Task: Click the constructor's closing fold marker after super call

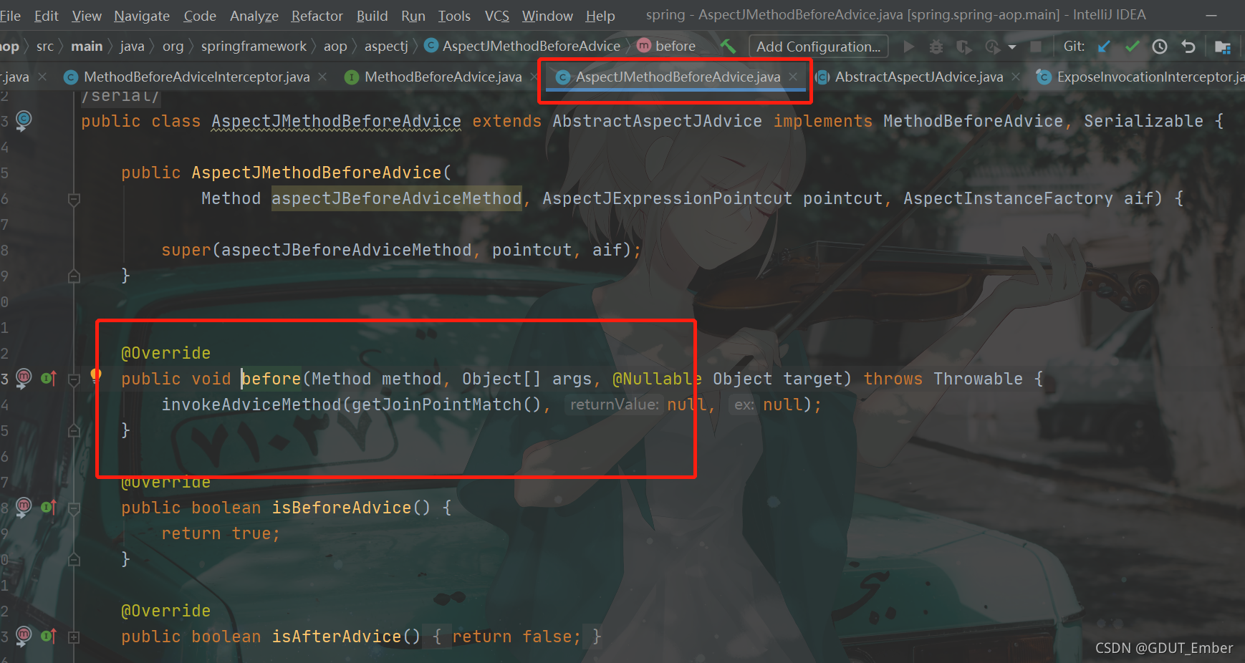Action: point(74,276)
